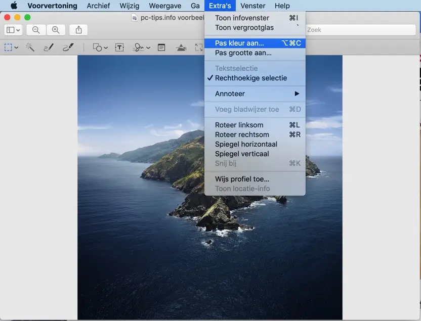Select Pas grootte aan… menu entry
The image size is (421, 321).
click(x=255, y=53)
